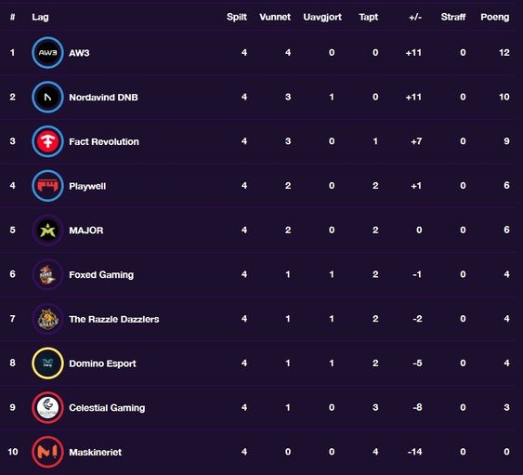Click the Playwell team logo
The height and width of the screenshot is (475, 523).
click(x=47, y=186)
